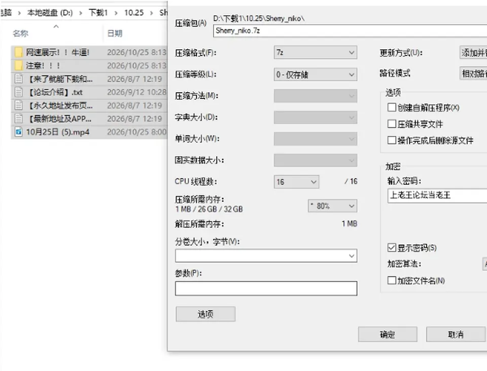The image size is (487, 371).
Task: Tick the 压缩共享文件 checkbox
Action: [x=392, y=124]
